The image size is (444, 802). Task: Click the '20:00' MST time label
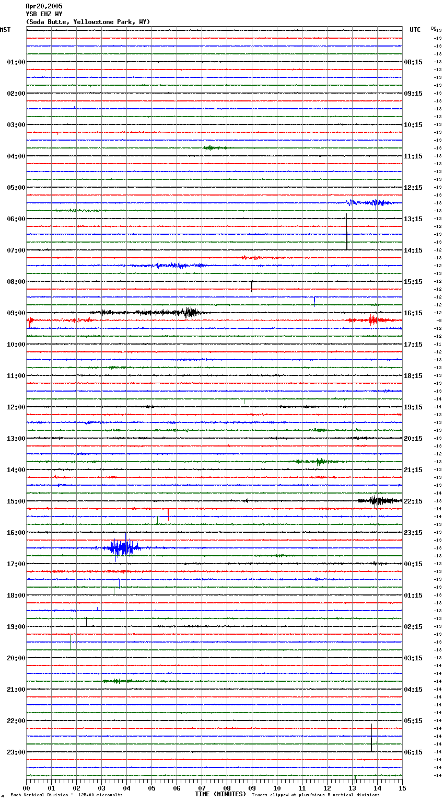click(16, 658)
